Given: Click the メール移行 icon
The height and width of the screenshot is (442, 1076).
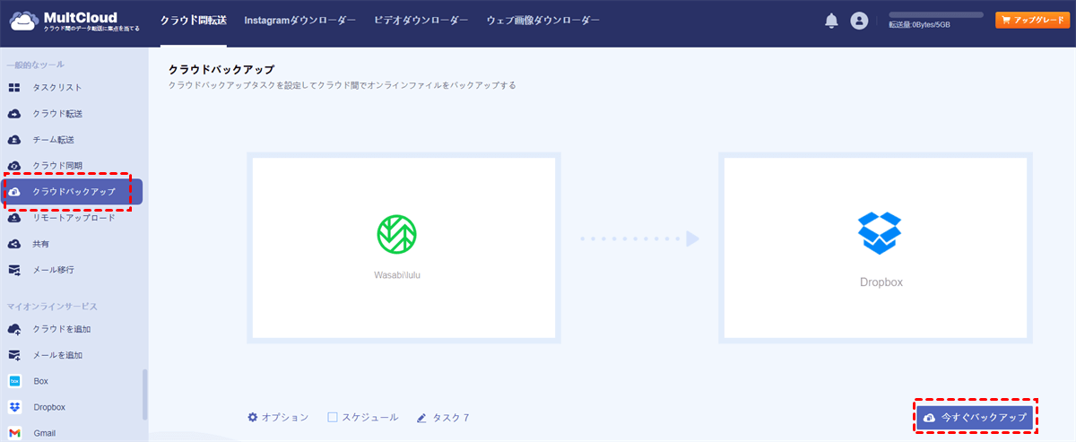Looking at the screenshot, I should (14, 270).
